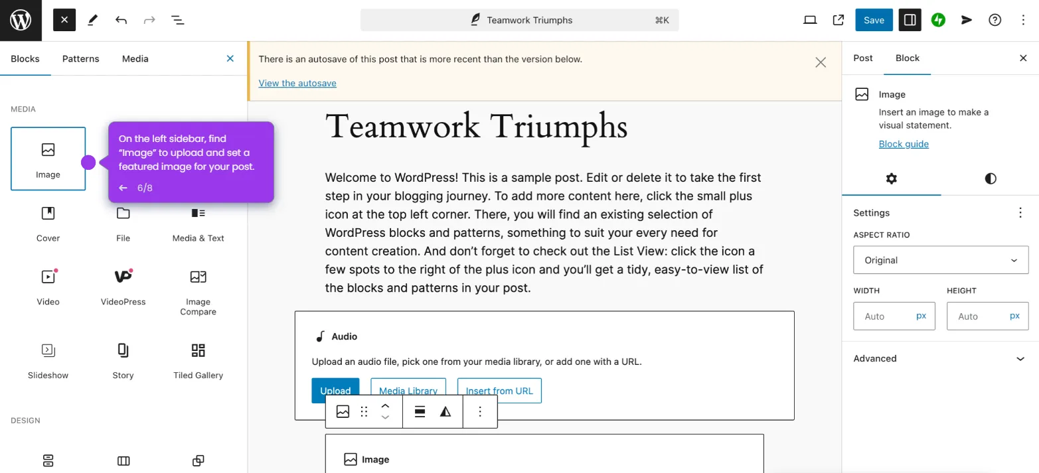This screenshot has width=1039, height=473.
Task: Click the block drag handle
Action: (x=364, y=412)
